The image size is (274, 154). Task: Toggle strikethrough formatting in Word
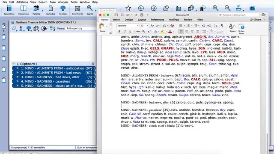click(138, 31)
